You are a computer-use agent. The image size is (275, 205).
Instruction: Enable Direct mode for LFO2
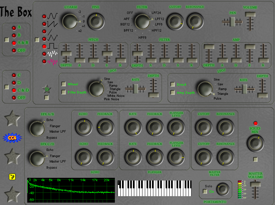[x=172, y=84]
